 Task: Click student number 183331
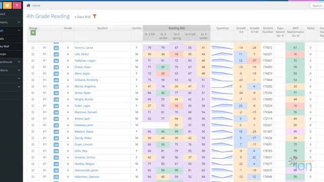(x=267, y=125)
